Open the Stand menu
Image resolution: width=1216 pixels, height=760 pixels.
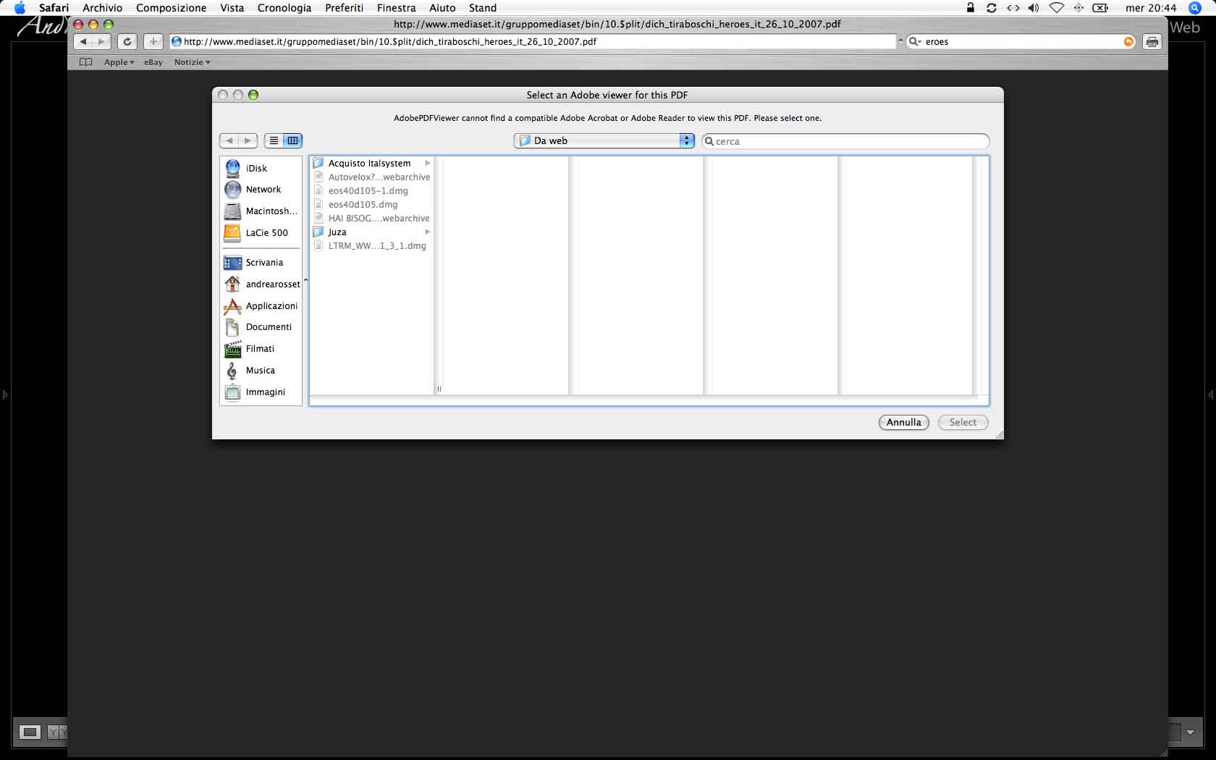483,8
